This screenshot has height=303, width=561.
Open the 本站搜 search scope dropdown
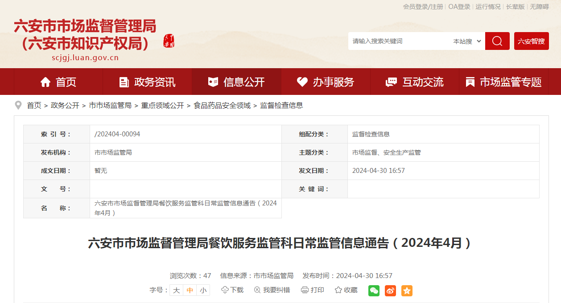coord(467,41)
